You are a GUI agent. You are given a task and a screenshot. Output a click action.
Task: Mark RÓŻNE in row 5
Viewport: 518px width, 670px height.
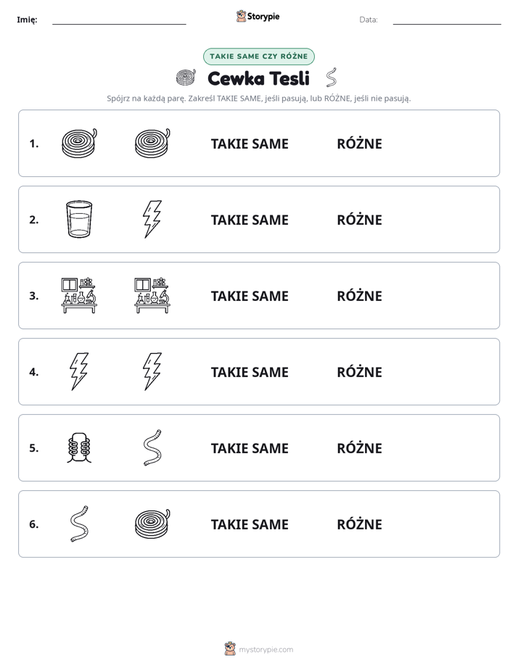point(359,447)
